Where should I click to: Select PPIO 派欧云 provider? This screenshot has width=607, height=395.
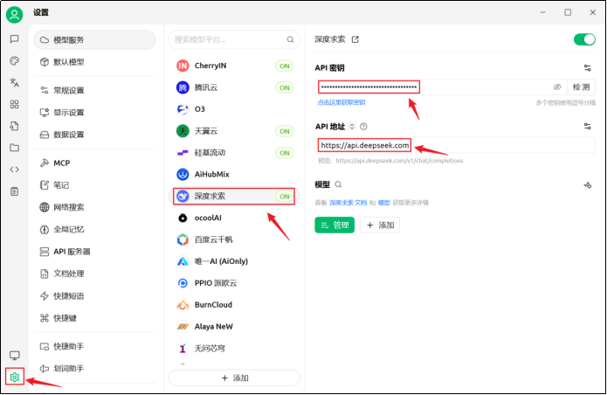pos(234,283)
